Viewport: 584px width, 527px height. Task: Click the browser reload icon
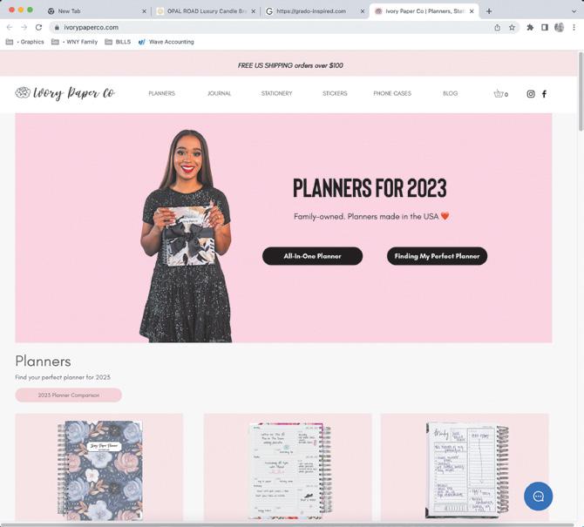coord(38,28)
